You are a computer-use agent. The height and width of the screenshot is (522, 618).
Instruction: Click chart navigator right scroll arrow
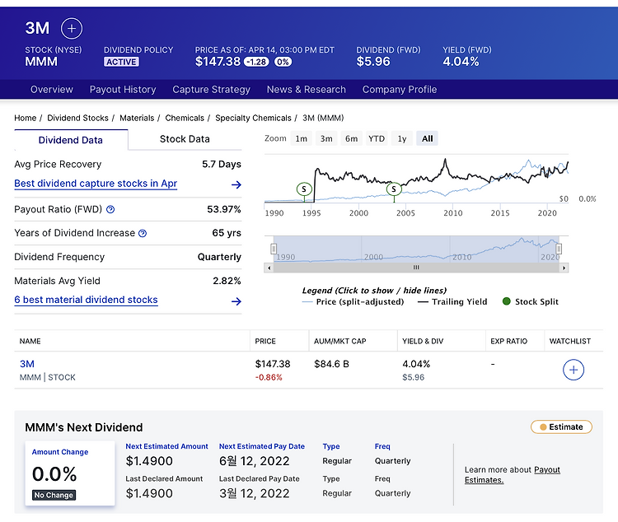pyautogui.click(x=564, y=268)
